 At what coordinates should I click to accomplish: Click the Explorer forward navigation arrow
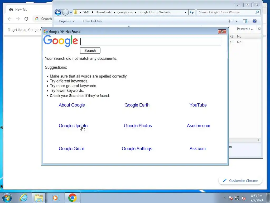point(65,12)
